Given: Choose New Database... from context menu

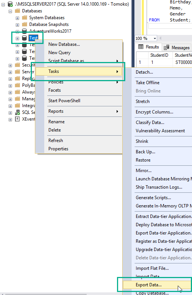Looking at the screenshot, I should [x=79, y=44].
